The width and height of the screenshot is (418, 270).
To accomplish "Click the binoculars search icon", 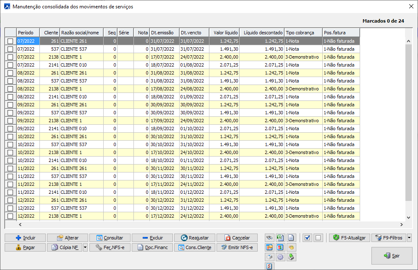I will pyautogui.click(x=269, y=238).
